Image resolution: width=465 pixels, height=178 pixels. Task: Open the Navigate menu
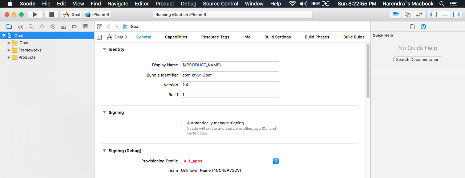(118, 4)
